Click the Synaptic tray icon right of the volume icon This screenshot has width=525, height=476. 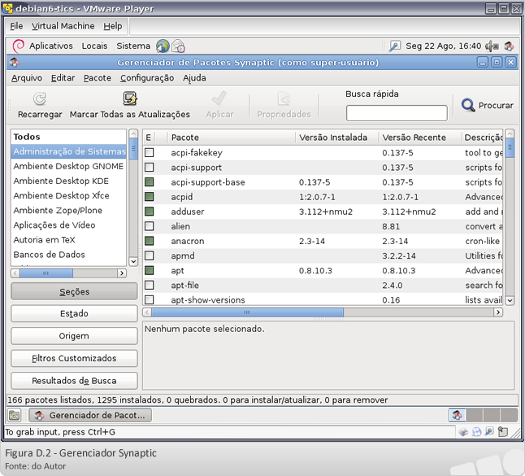[x=509, y=46]
